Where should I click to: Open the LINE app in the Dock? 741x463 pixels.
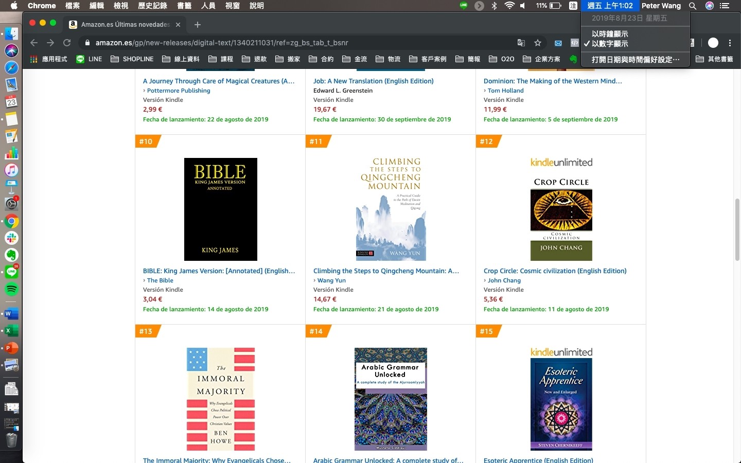(11, 272)
